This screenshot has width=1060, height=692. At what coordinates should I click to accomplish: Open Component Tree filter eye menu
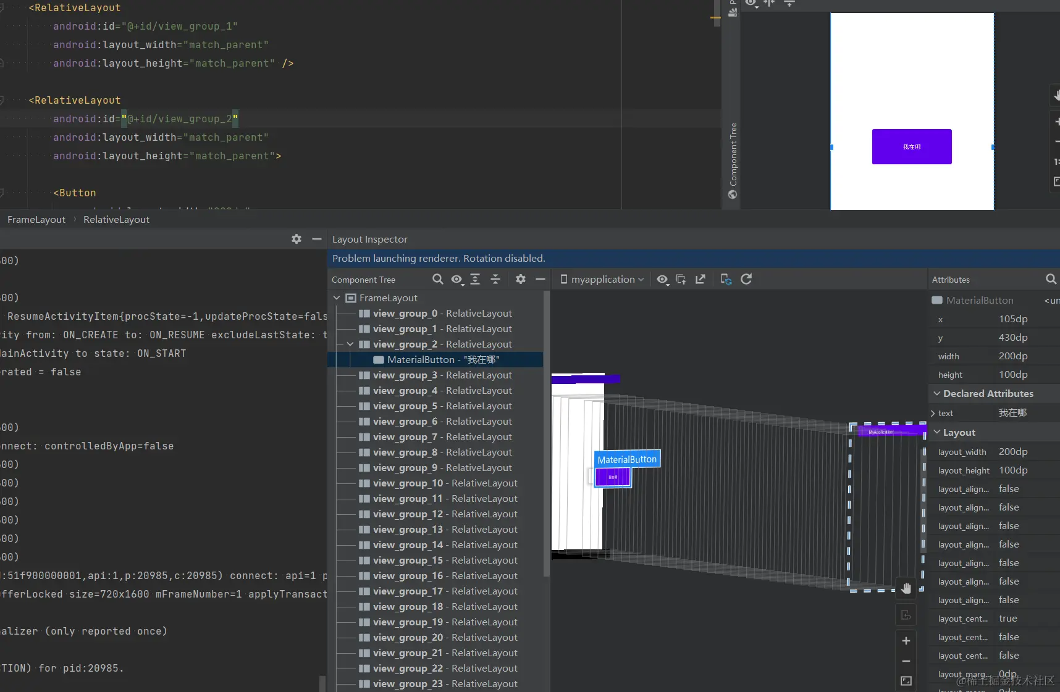point(457,280)
